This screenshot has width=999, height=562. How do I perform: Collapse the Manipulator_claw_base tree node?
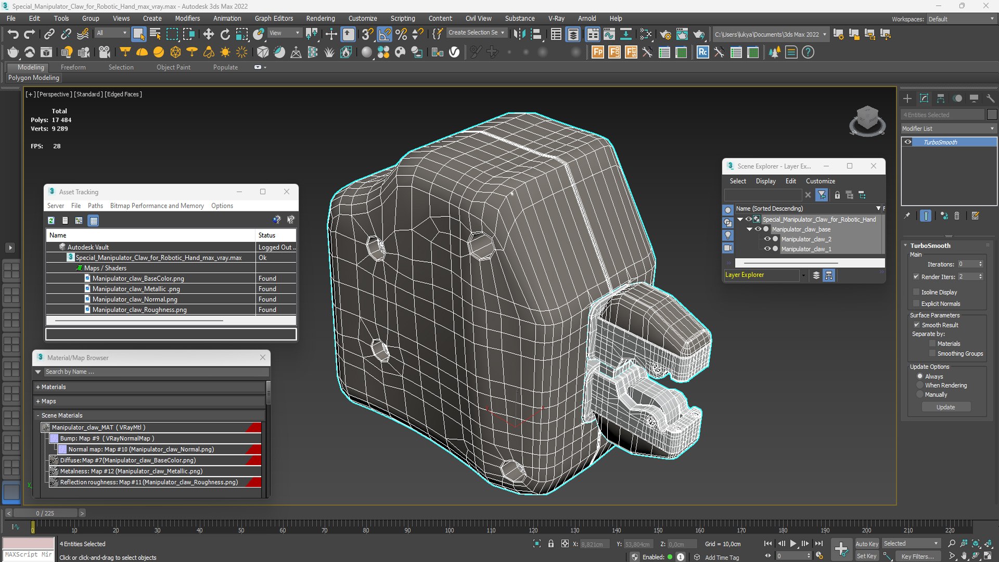pos(749,229)
